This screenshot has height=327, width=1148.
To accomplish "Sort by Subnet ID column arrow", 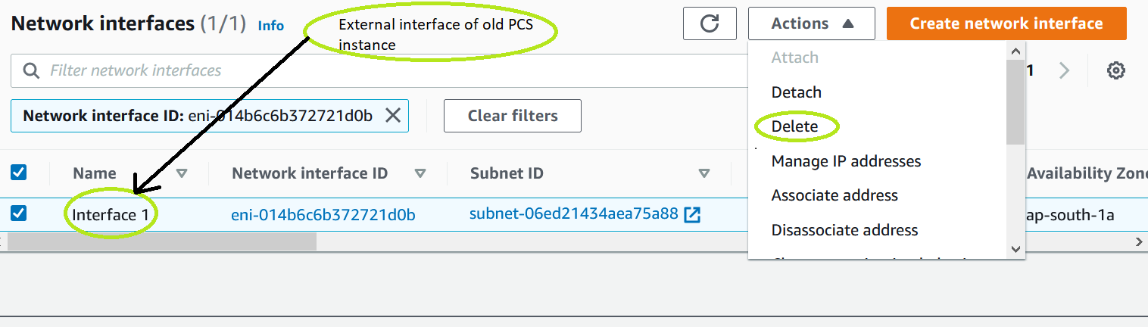I will click(704, 173).
